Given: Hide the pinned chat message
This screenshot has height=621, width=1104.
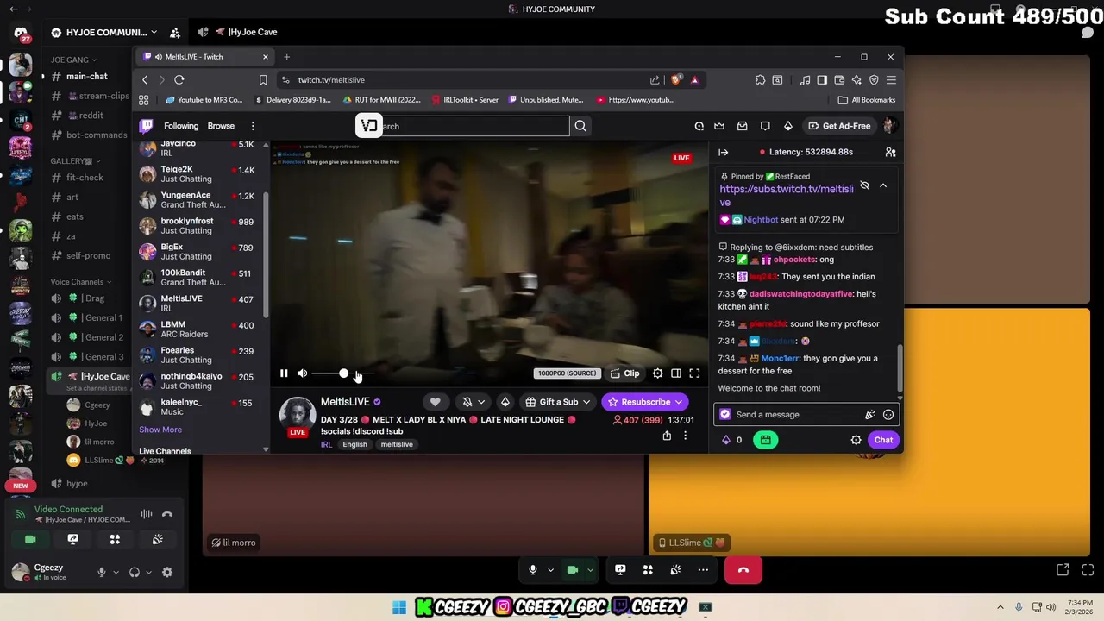Looking at the screenshot, I should tap(865, 185).
